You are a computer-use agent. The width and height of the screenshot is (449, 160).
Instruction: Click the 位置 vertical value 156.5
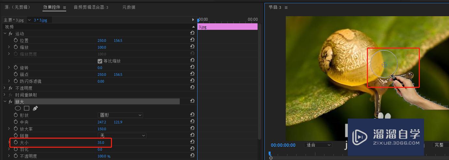[118, 40]
